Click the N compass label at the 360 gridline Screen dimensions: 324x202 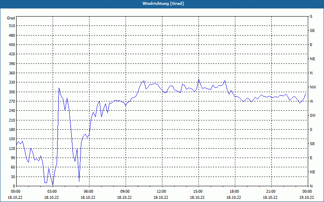coord(311,73)
